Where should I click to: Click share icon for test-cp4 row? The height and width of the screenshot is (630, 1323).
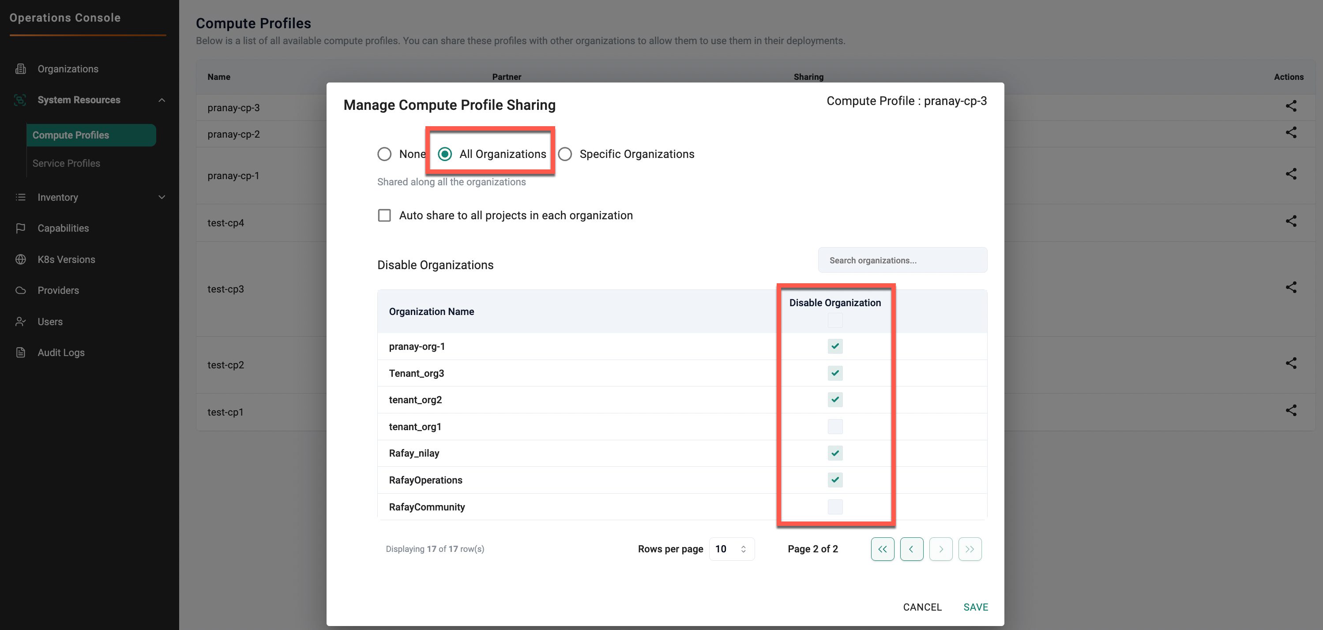pyautogui.click(x=1291, y=221)
